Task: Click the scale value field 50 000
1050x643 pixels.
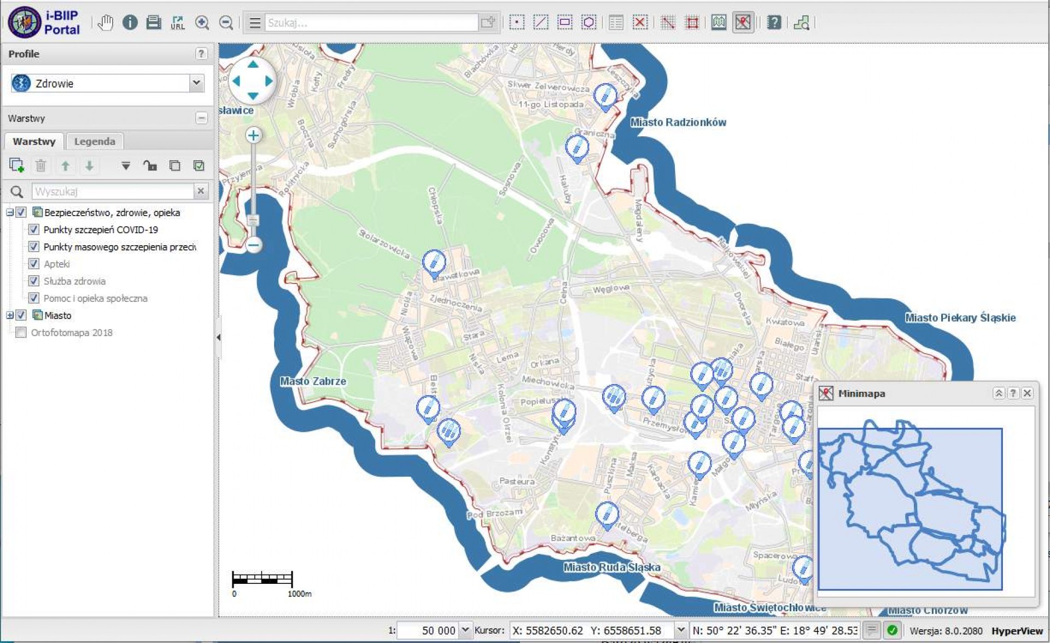Action: point(428,630)
